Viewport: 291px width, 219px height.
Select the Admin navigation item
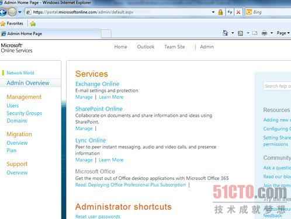click(x=207, y=47)
